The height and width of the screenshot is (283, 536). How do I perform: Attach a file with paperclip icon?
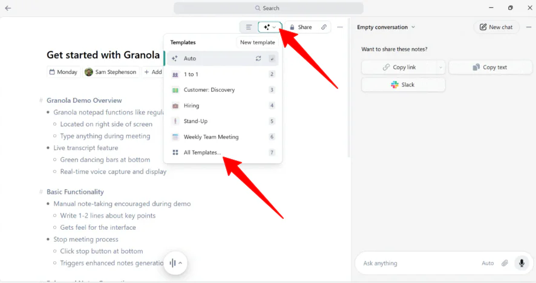click(505, 263)
